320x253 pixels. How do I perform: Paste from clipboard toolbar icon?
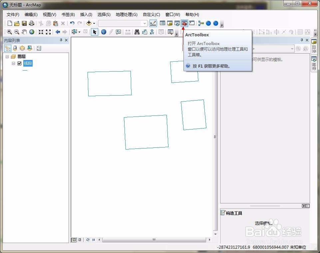point(56,23)
